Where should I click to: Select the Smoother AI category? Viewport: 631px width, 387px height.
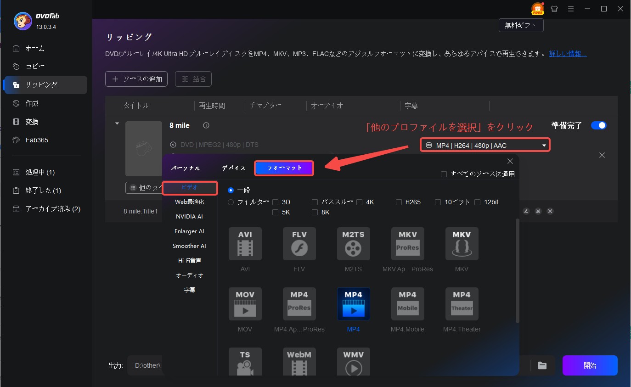190,246
